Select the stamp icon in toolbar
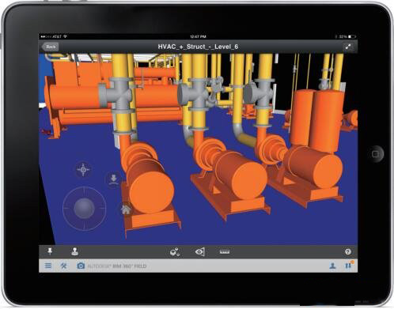 [x=75, y=251]
